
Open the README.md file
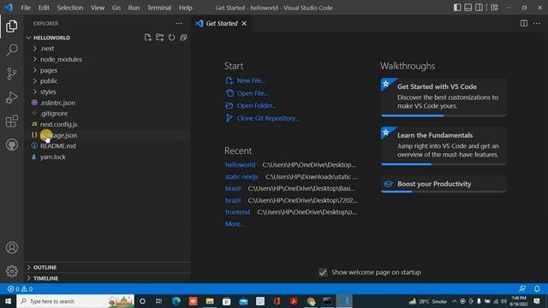pos(57,145)
